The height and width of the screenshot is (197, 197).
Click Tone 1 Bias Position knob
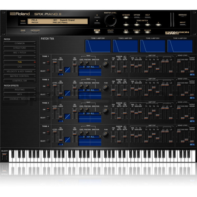87,63
